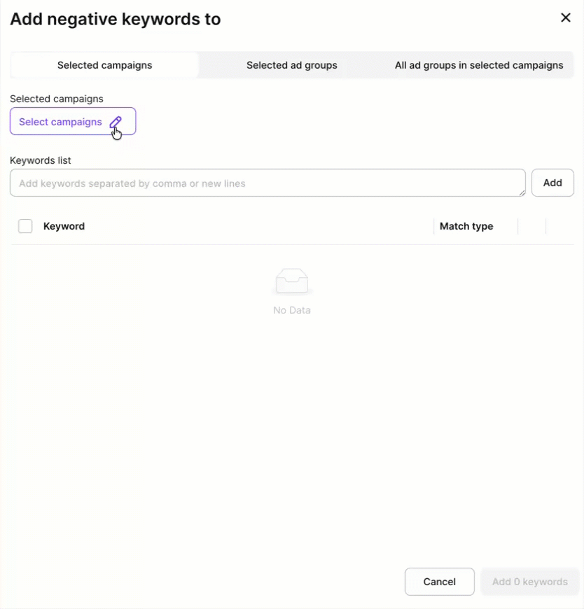Image resolution: width=584 pixels, height=609 pixels.
Task: Open the keyword match type selector
Action: (x=466, y=226)
